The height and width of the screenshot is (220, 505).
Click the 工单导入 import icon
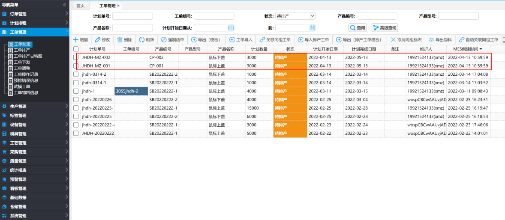pos(232,40)
